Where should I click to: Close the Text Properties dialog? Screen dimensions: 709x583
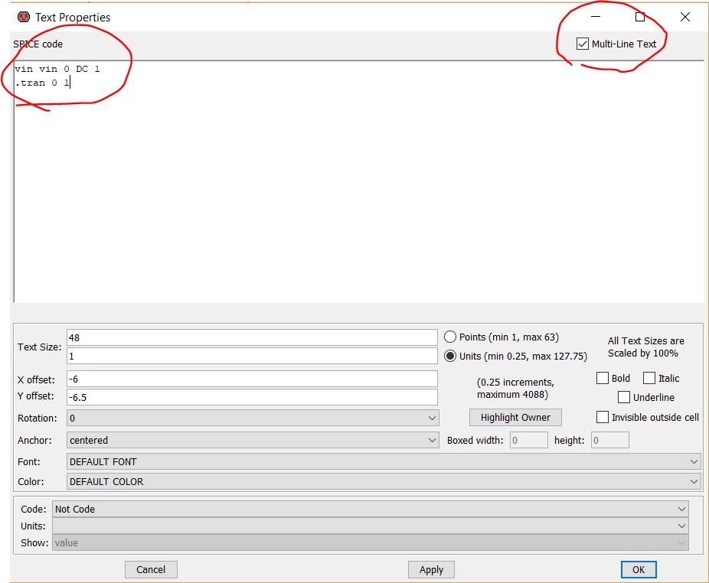(x=684, y=17)
